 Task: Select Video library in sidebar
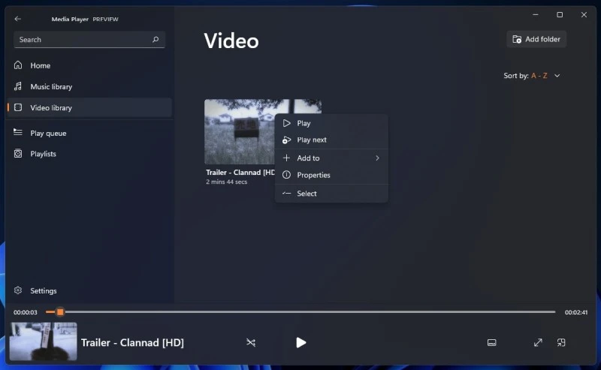pos(89,107)
